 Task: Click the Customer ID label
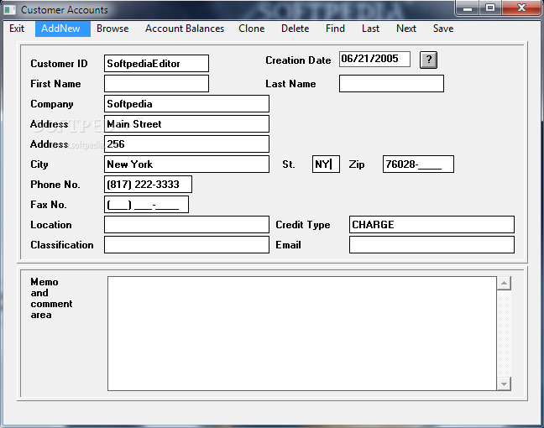click(59, 64)
